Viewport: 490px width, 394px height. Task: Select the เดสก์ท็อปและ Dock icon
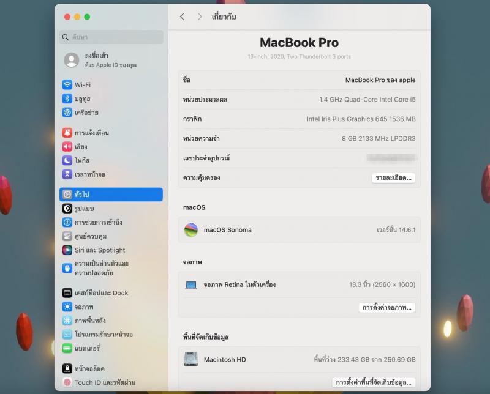(67, 293)
